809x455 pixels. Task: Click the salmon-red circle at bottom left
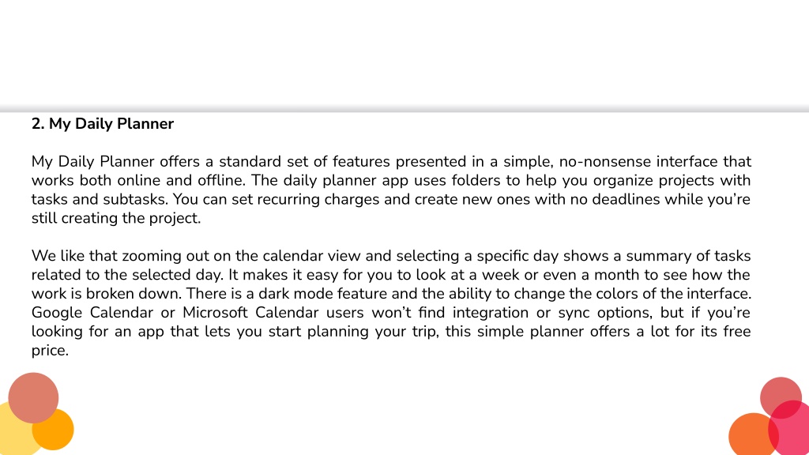click(x=33, y=398)
